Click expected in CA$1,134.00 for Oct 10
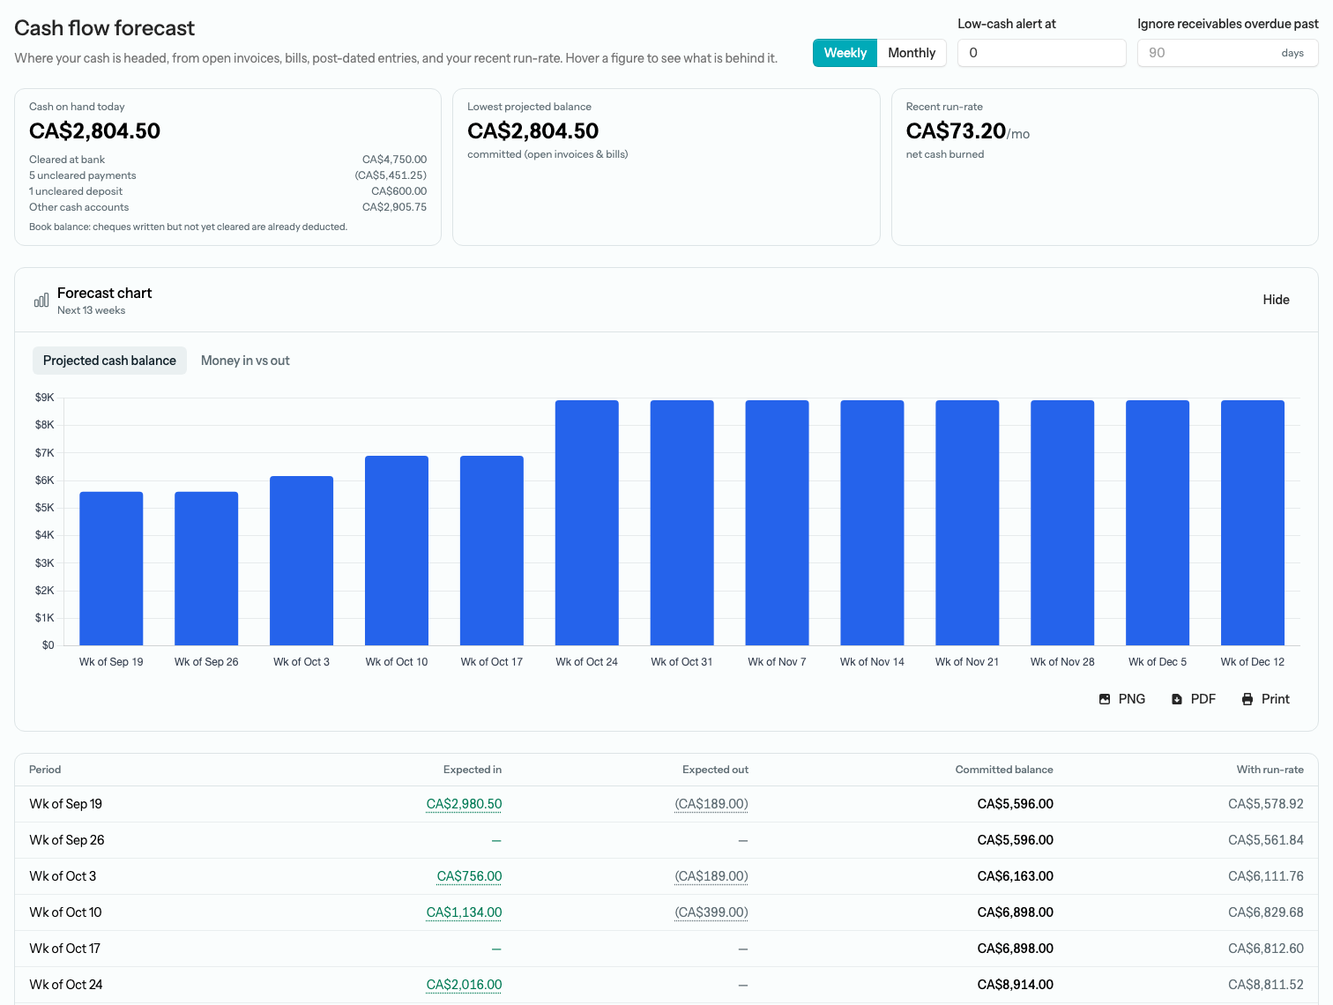 click(x=464, y=912)
